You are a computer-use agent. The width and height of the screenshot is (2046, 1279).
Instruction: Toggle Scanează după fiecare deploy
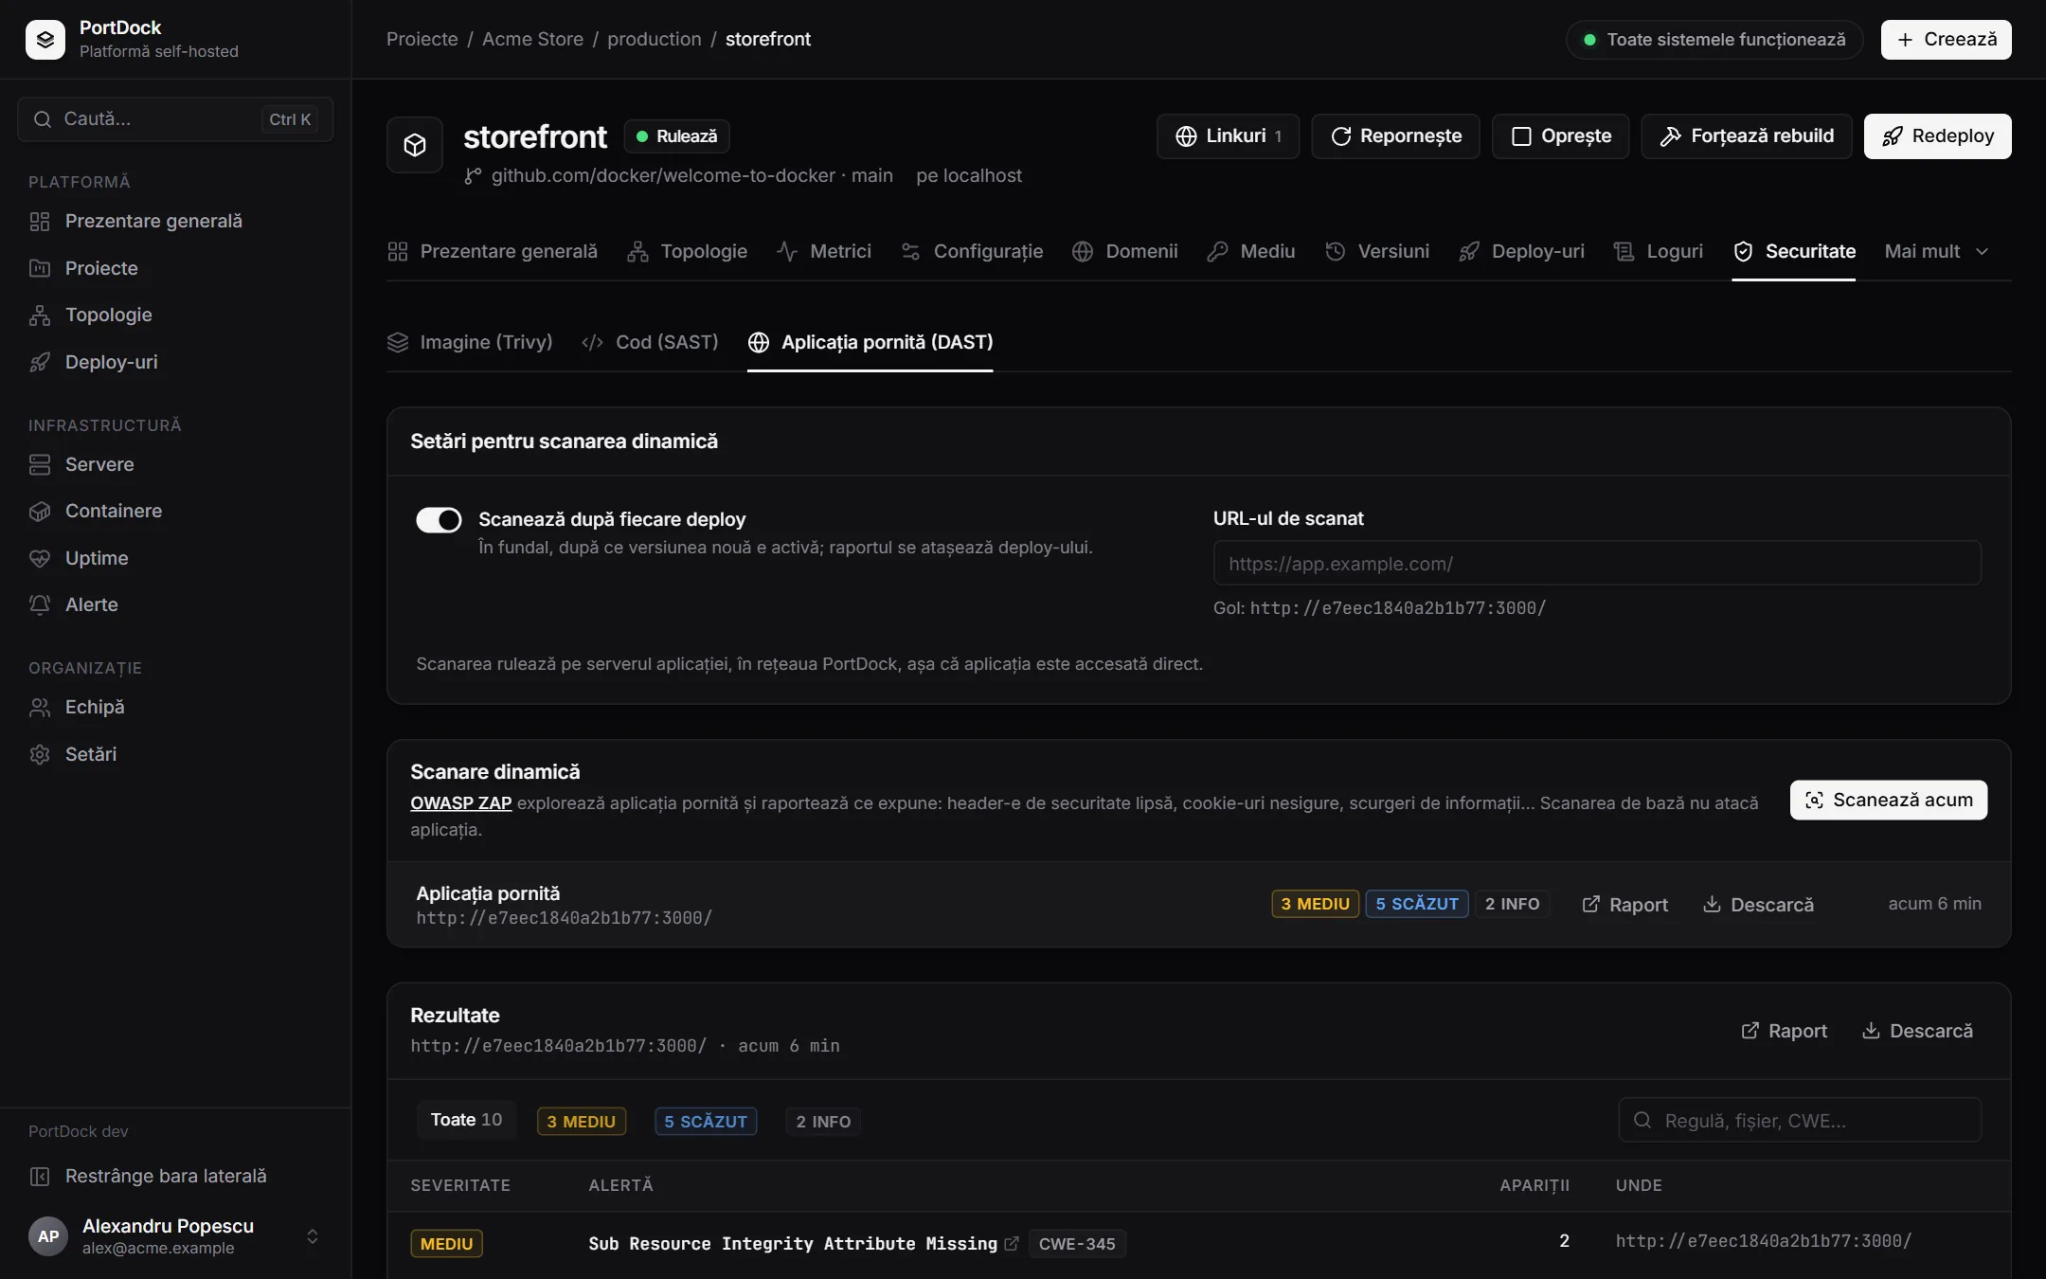[x=439, y=520]
